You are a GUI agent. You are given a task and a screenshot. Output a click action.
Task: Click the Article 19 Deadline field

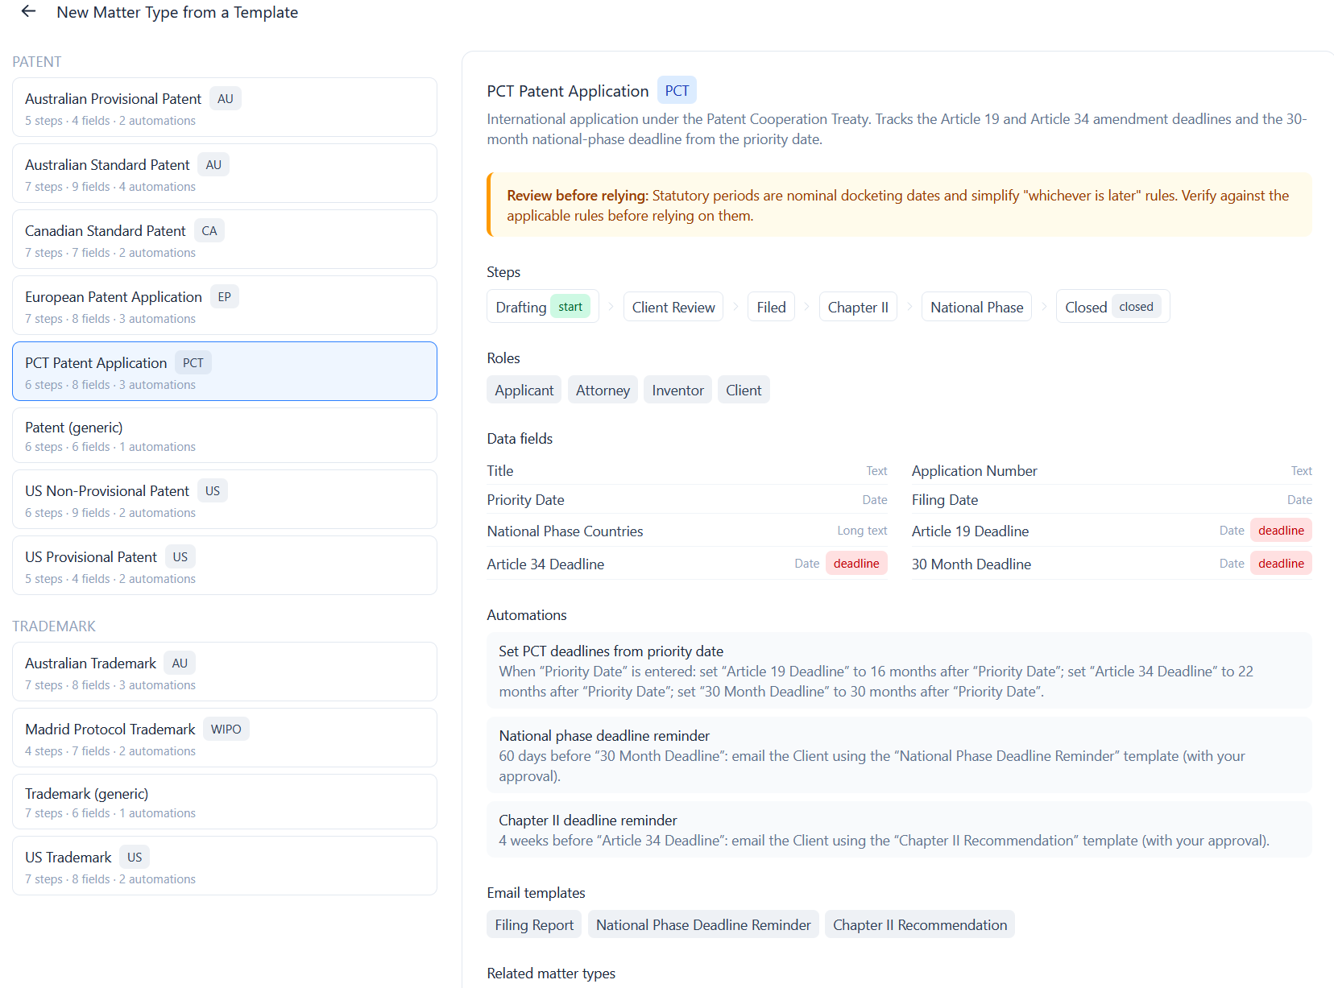(x=1112, y=531)
